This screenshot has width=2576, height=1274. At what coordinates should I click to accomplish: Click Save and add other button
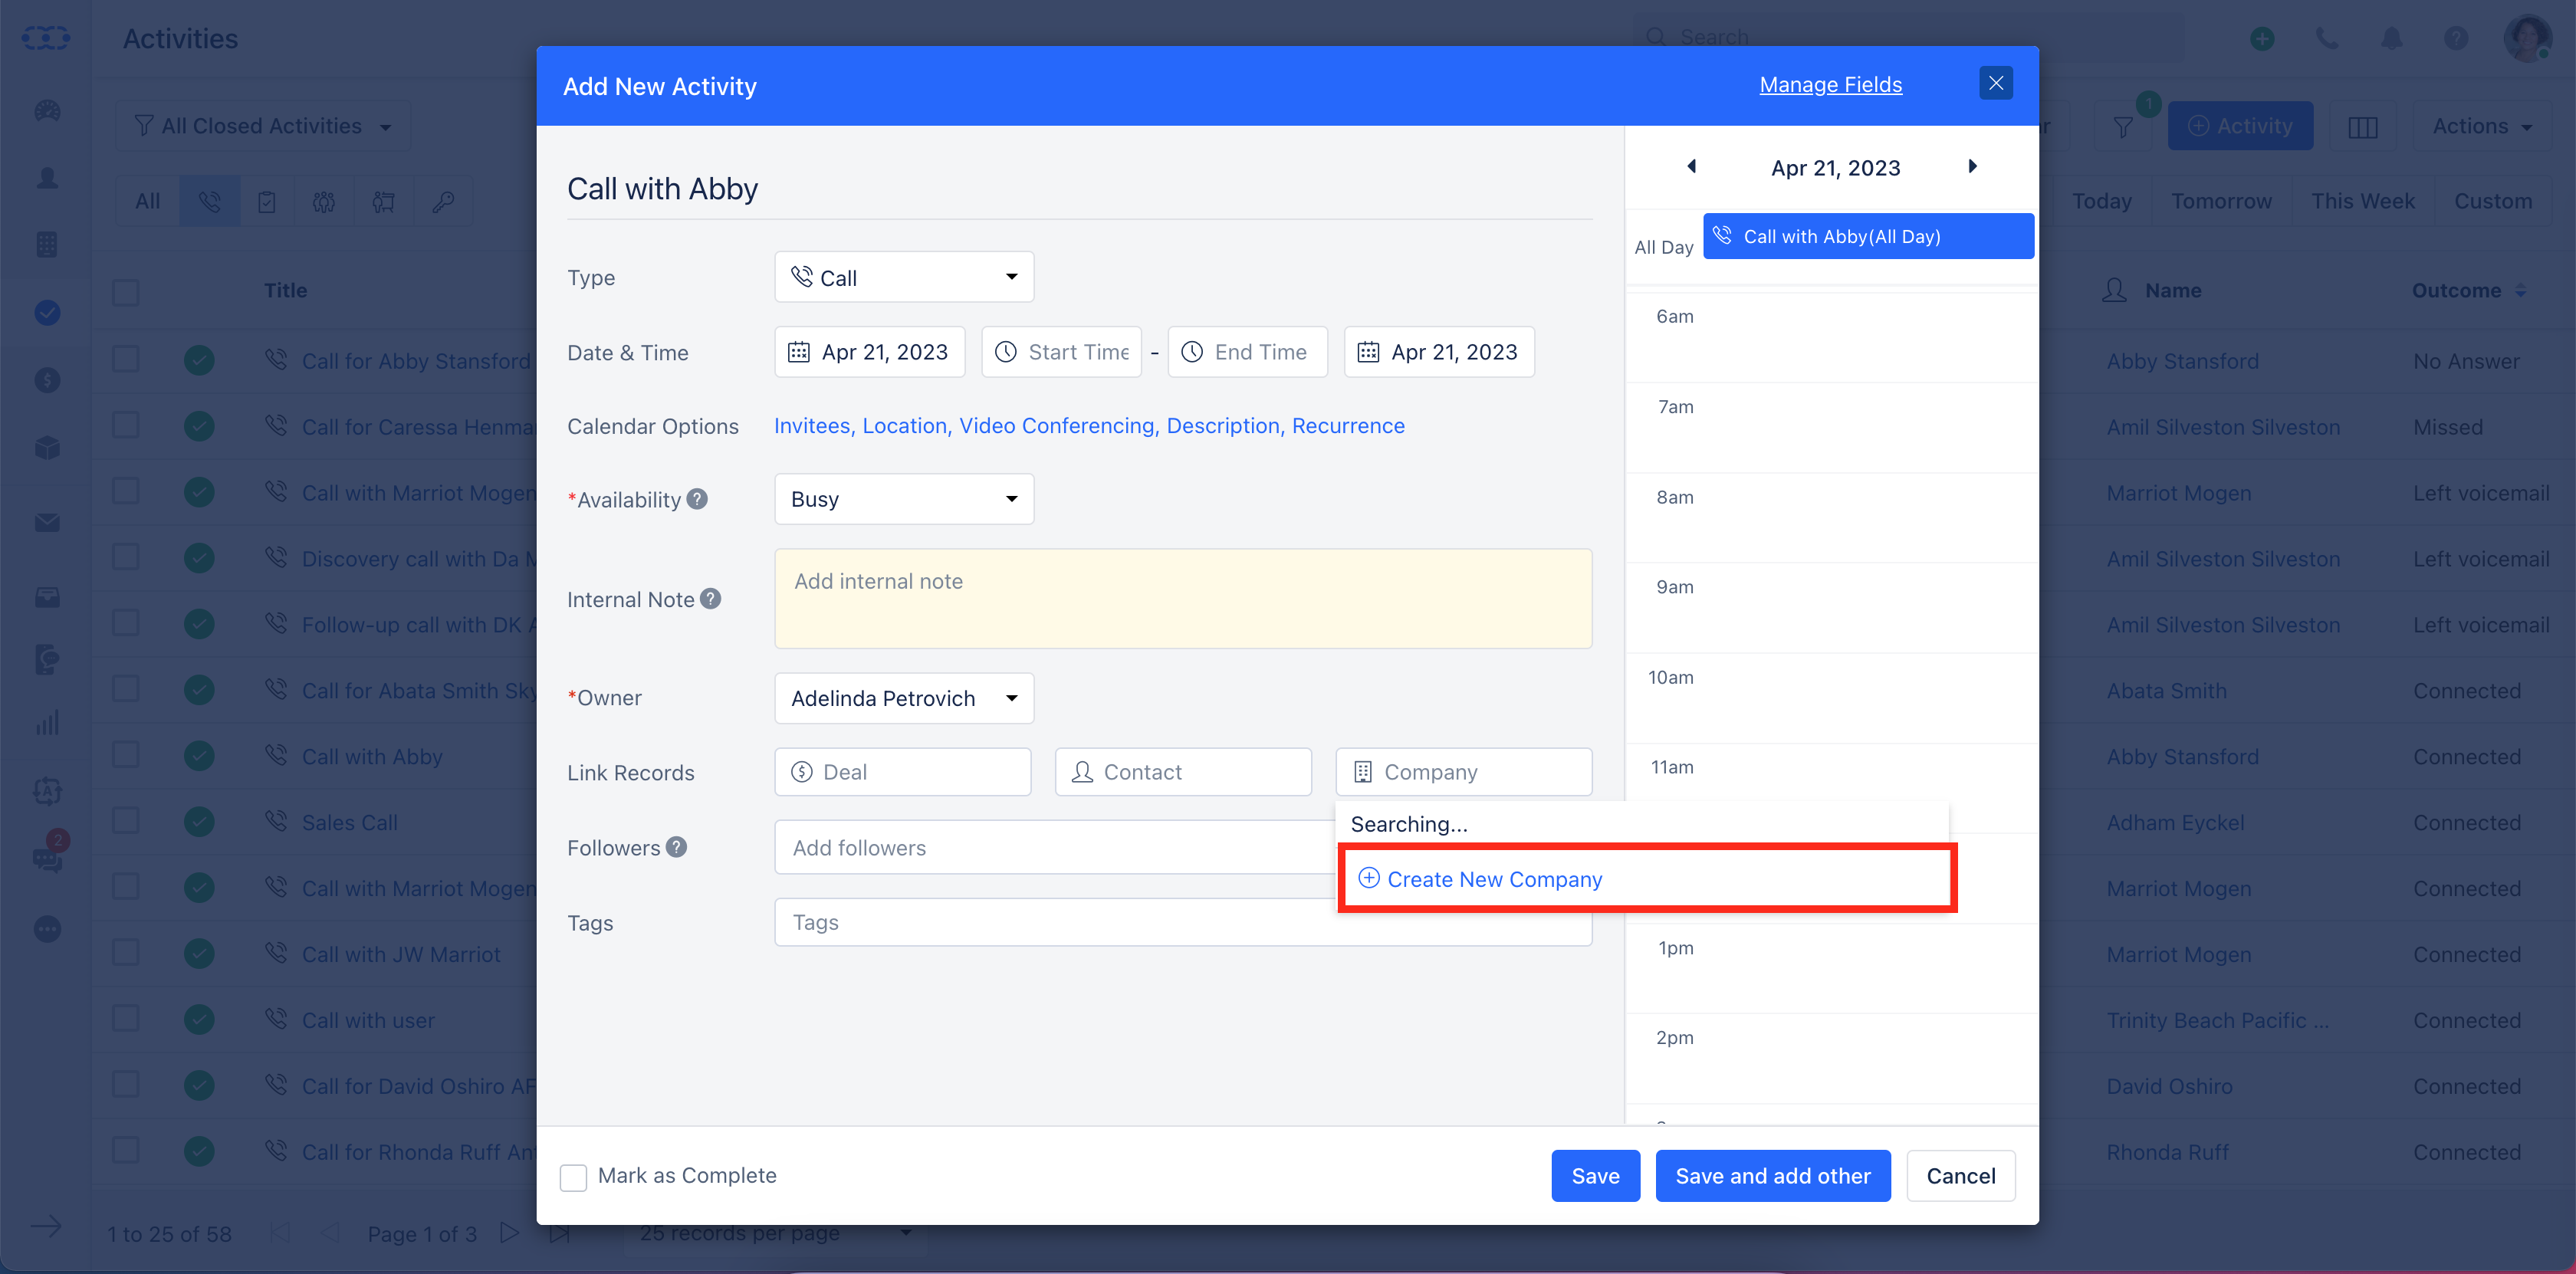(1772, 1176)
